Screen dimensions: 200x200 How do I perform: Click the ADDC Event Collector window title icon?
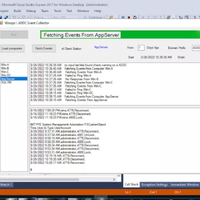pyautogui.click(x=1, y=23)
